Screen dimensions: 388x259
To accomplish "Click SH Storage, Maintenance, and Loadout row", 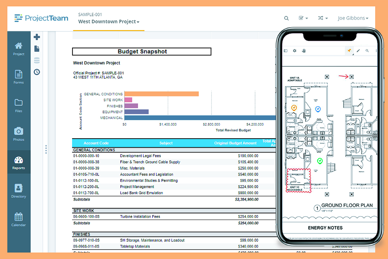I will pyautogui.click(x=175, y=240).
